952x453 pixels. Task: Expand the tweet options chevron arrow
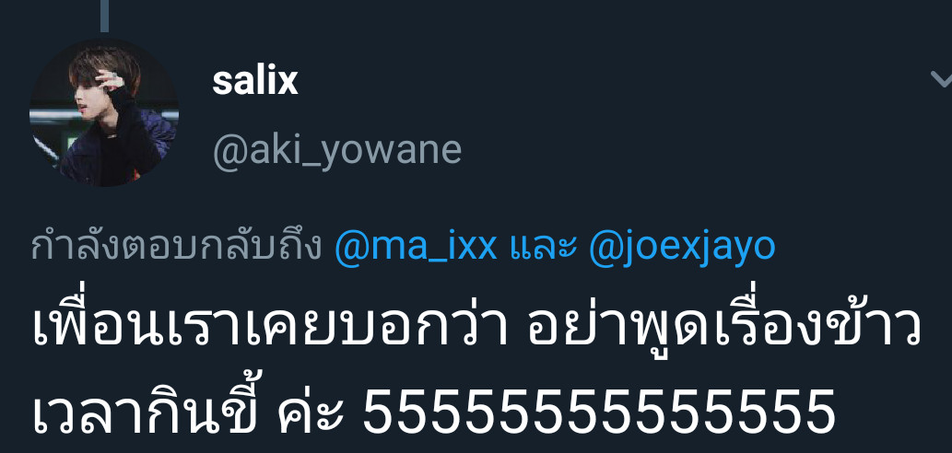click(940, 79)
